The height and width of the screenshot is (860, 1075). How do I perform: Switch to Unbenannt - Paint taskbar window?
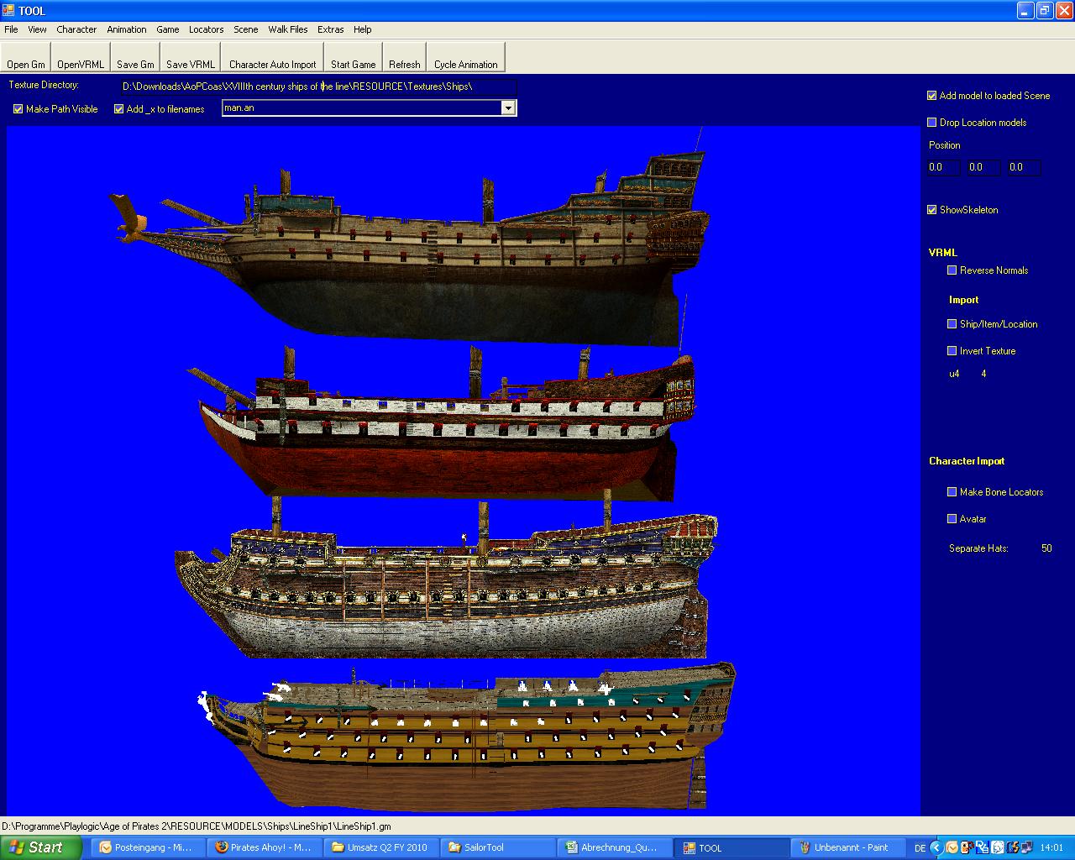pos(847,847)
